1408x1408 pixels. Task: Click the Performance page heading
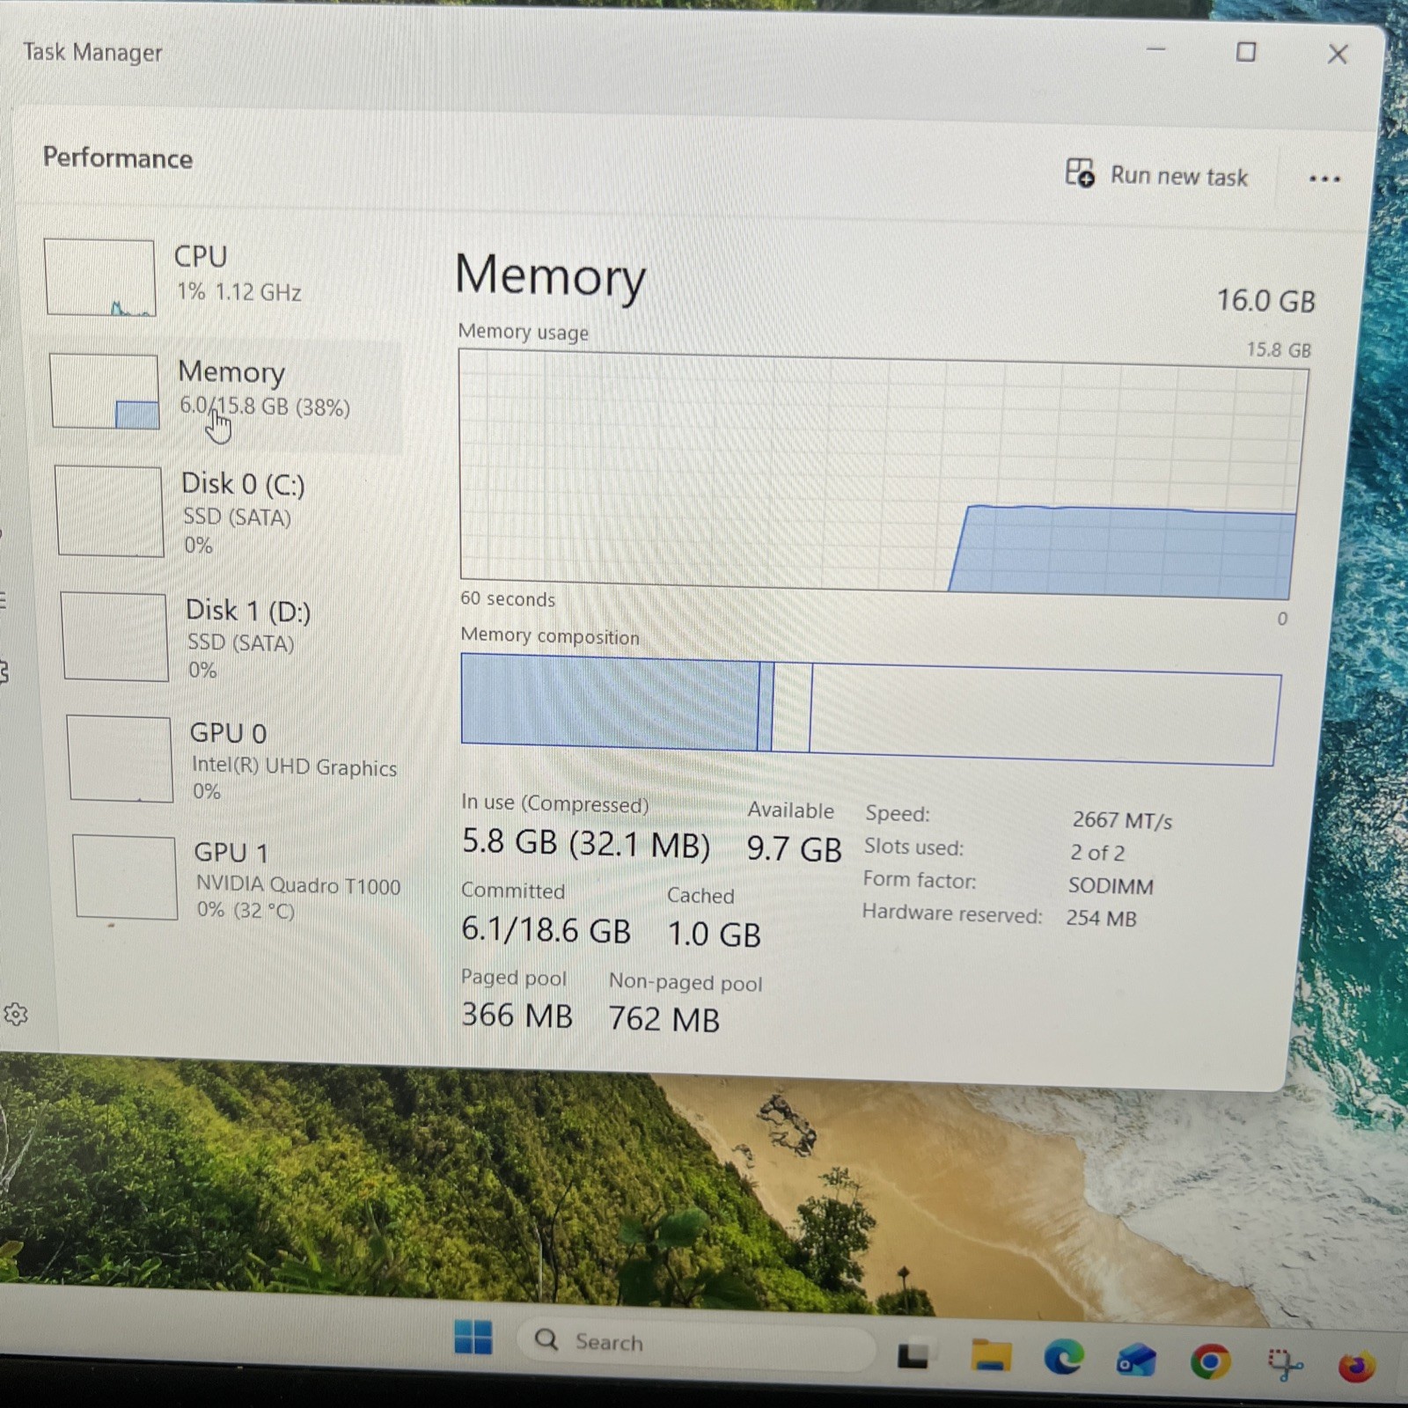(118, 158)
